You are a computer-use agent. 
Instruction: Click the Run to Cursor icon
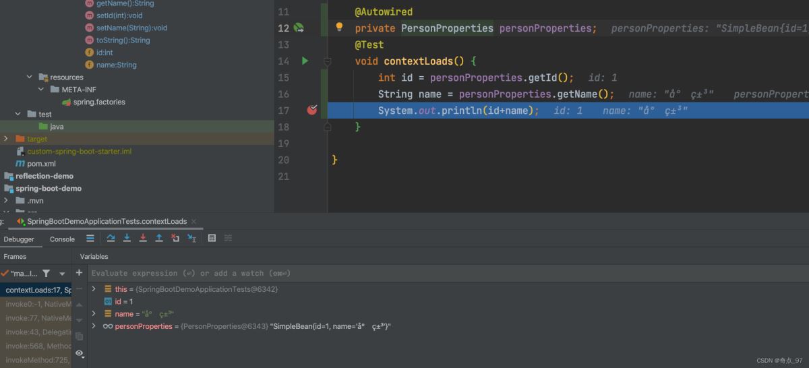[x=191, y=239]
